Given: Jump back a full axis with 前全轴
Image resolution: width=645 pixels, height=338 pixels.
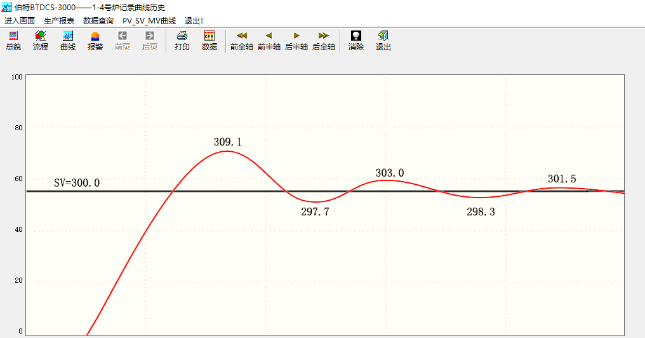Looking at the screenshot, I should (x=242, y=41).
